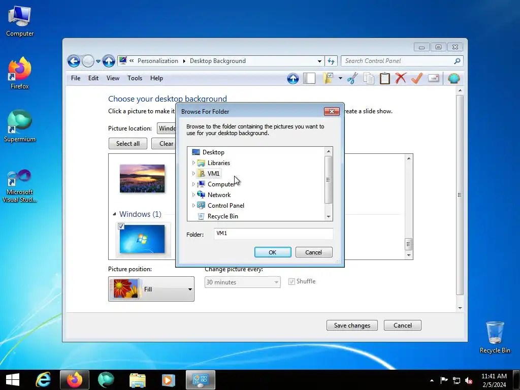Click the search magnifier in Control Panel search
The image size is (520, 390).
coord(457,61)
